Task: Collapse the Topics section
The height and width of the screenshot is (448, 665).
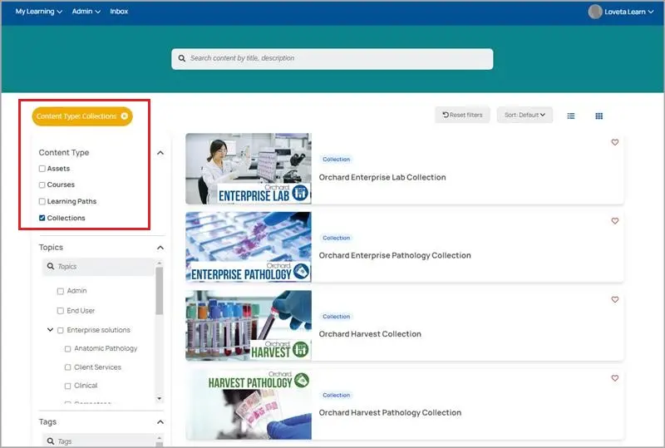Action: (160, 248)
